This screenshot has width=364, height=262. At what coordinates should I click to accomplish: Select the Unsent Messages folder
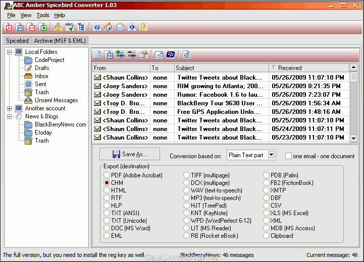tap(56, 100)
